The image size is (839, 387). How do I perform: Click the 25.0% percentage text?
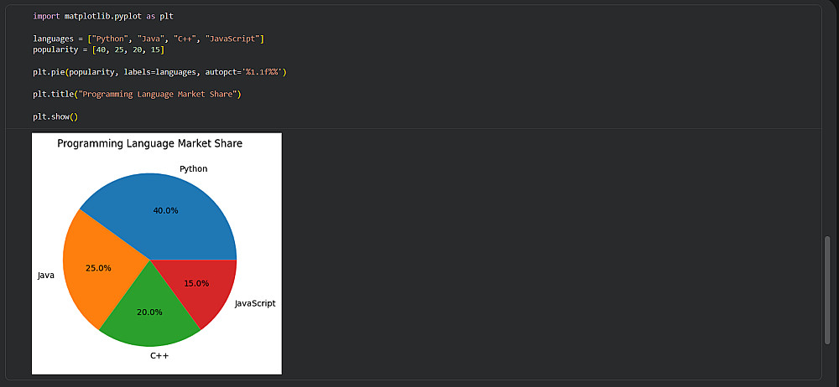click(98, 268)
